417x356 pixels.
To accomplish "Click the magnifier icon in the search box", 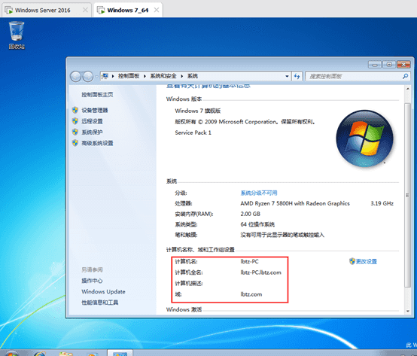I will pyautogui.click(x=405, y=76).
